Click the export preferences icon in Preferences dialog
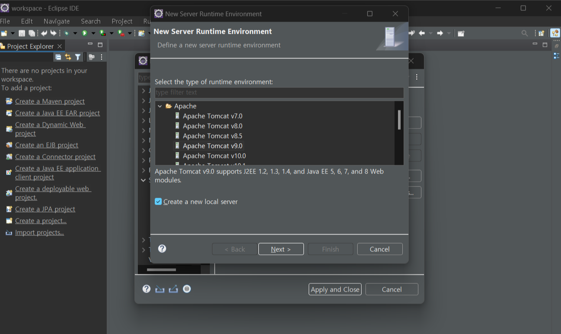Image resolution: width=561 pixels, height=334 pixels. [x=173, y=289]
